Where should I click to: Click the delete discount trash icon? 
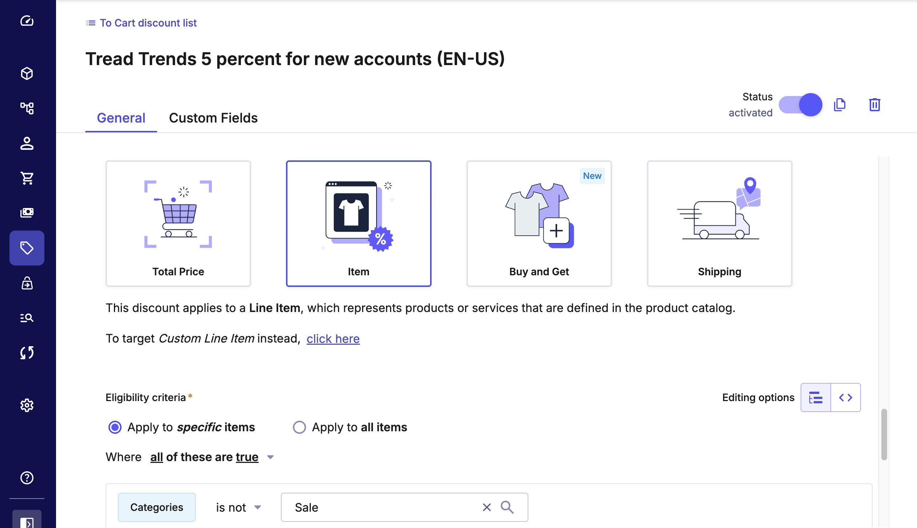[874, 105]
